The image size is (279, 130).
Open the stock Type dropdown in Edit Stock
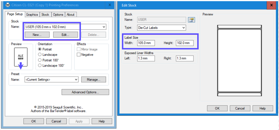[162, 27]
